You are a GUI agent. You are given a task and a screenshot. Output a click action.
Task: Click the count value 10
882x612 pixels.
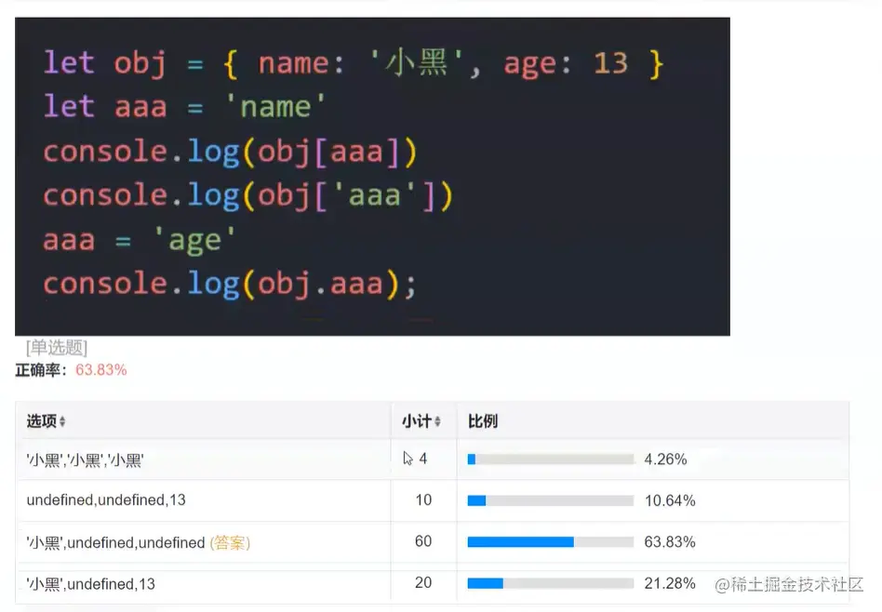tap(423, 500)
